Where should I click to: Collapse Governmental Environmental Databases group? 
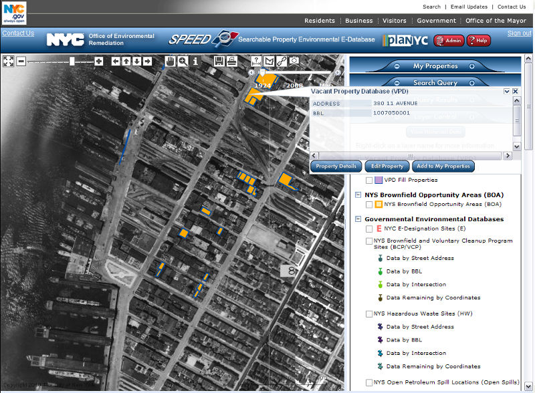click(358, 219)
